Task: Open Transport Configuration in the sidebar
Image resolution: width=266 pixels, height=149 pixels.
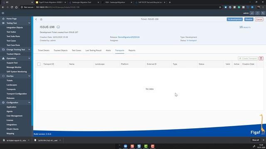Action: click(x=17, y=94)
